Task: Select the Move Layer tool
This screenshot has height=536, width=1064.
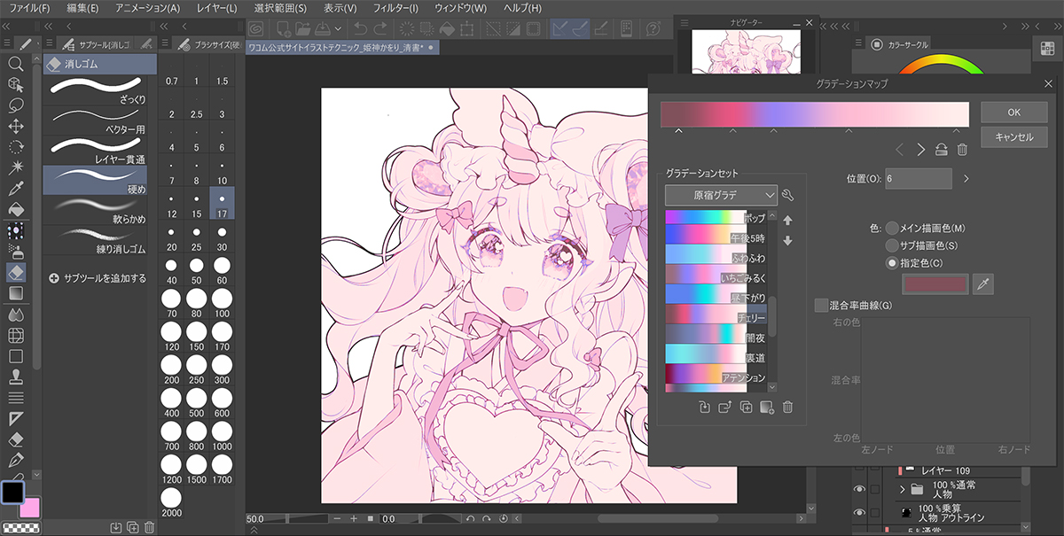Action: pyautogui.click(x=15, y=126)
